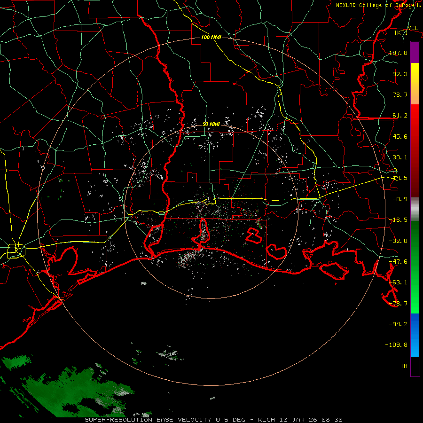Viewport: 423px width, 423px height.
Task: Click the yellow-orange segment of the color bar
Action: point(415,84)
